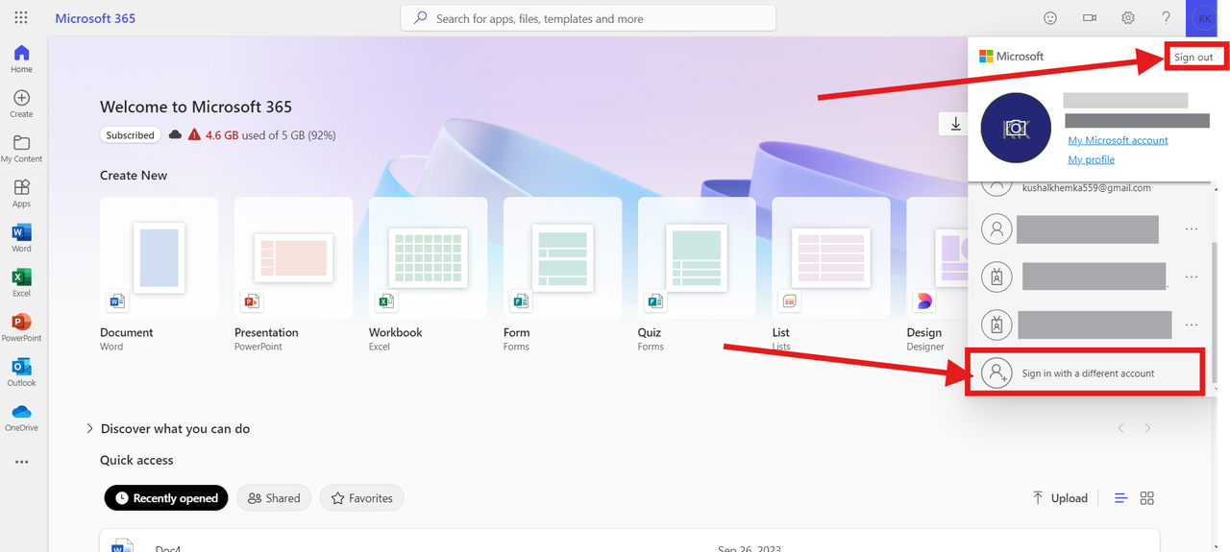
Task: Open Create in the left sidebar
Action: click(21, 104)
